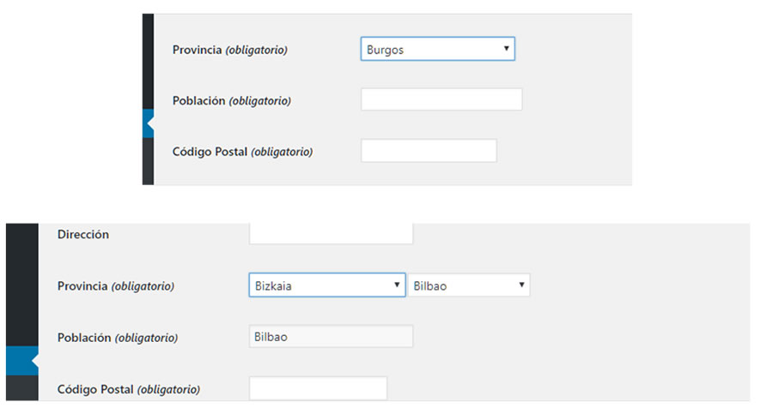Click the Dirección input field
The image size is (773, 414).
(x=331, y=233)
